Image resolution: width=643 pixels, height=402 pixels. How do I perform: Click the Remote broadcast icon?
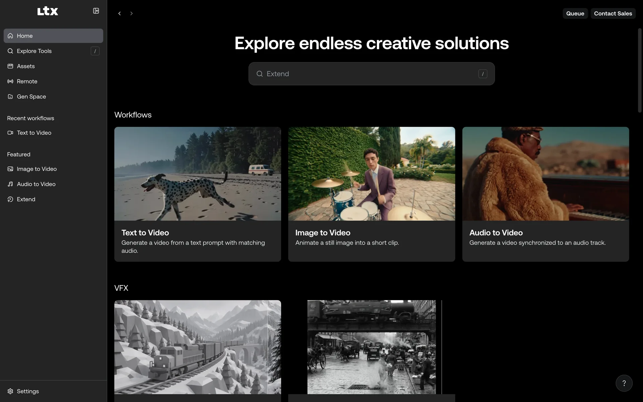pyautogui.click(x=10, y=81)
